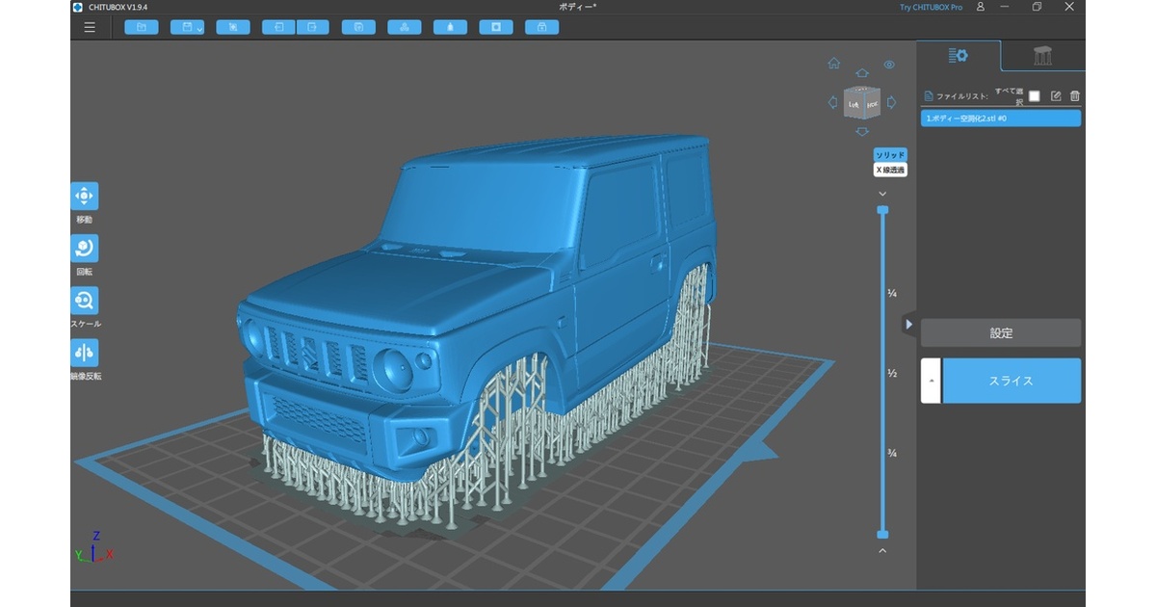Viewport: 1156px width, 607px height.
Task: Click the right-pointing redo toolbar icon
Action: point(312,27)
